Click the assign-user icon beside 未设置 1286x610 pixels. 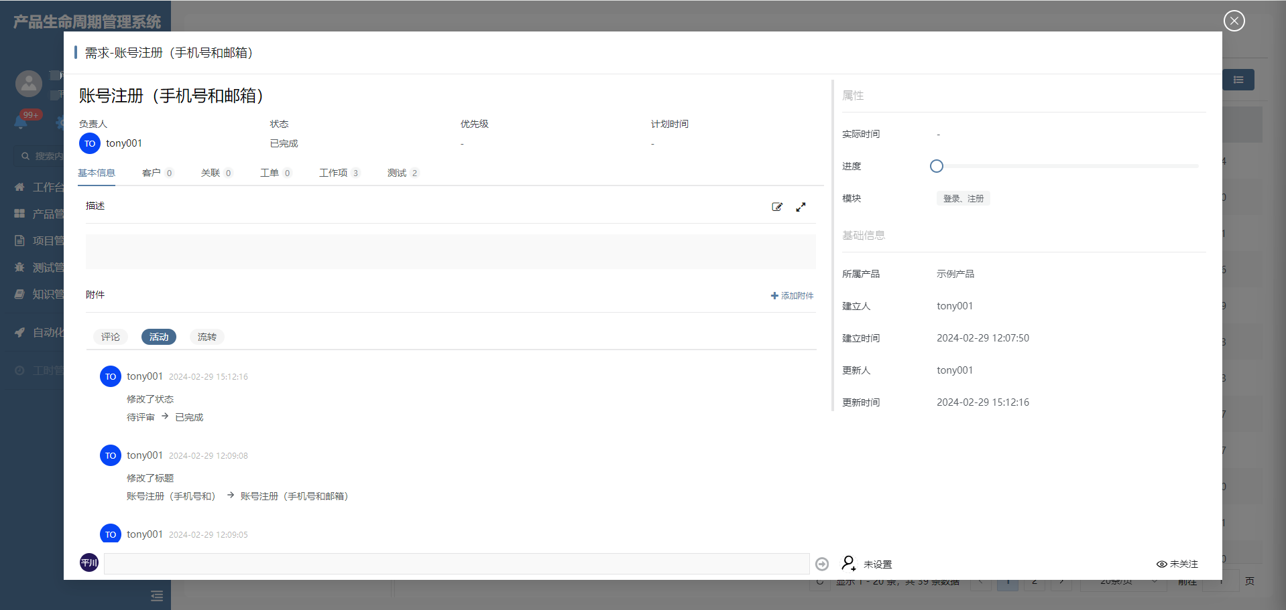(849, 563)
